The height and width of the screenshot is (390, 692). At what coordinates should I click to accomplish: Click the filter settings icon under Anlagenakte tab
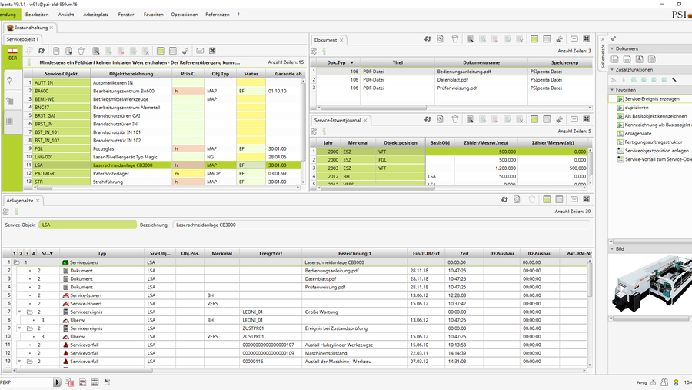point(5,212)
